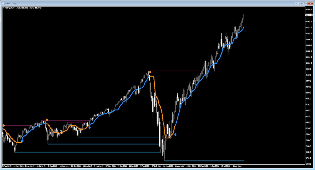Click the 9 May 2019 date label
315x170 pixels.
[x=7, y=166]
